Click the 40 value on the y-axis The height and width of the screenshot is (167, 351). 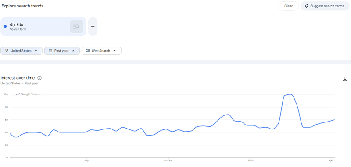(x=7, y=132)
